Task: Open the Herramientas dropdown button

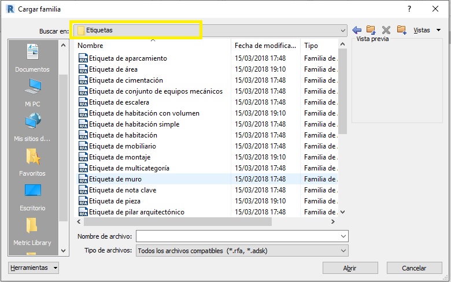Action: 34,268
